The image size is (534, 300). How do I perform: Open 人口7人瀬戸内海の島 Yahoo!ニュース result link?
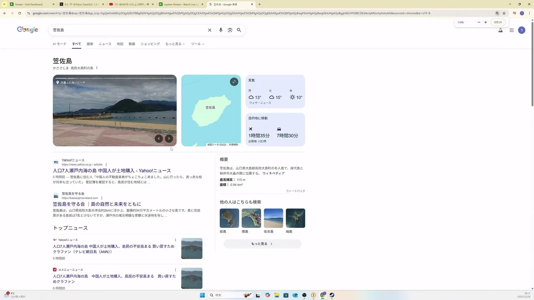click(112, 171)
